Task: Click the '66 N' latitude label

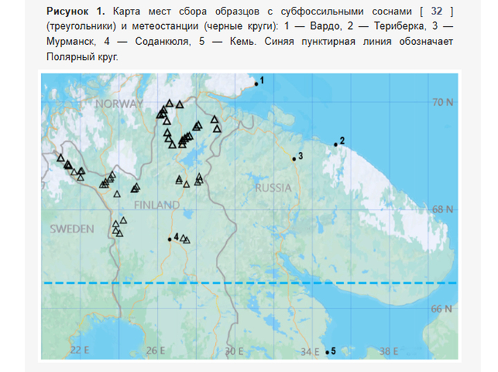Action: (x=441, y=309)
